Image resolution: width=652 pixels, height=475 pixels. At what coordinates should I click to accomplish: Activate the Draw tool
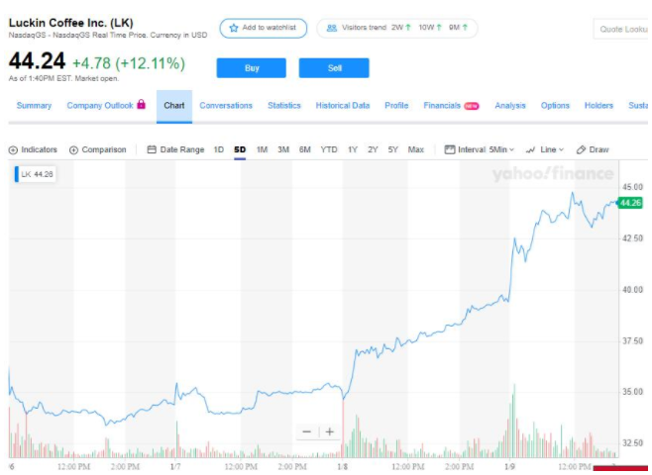pos(593,149)
